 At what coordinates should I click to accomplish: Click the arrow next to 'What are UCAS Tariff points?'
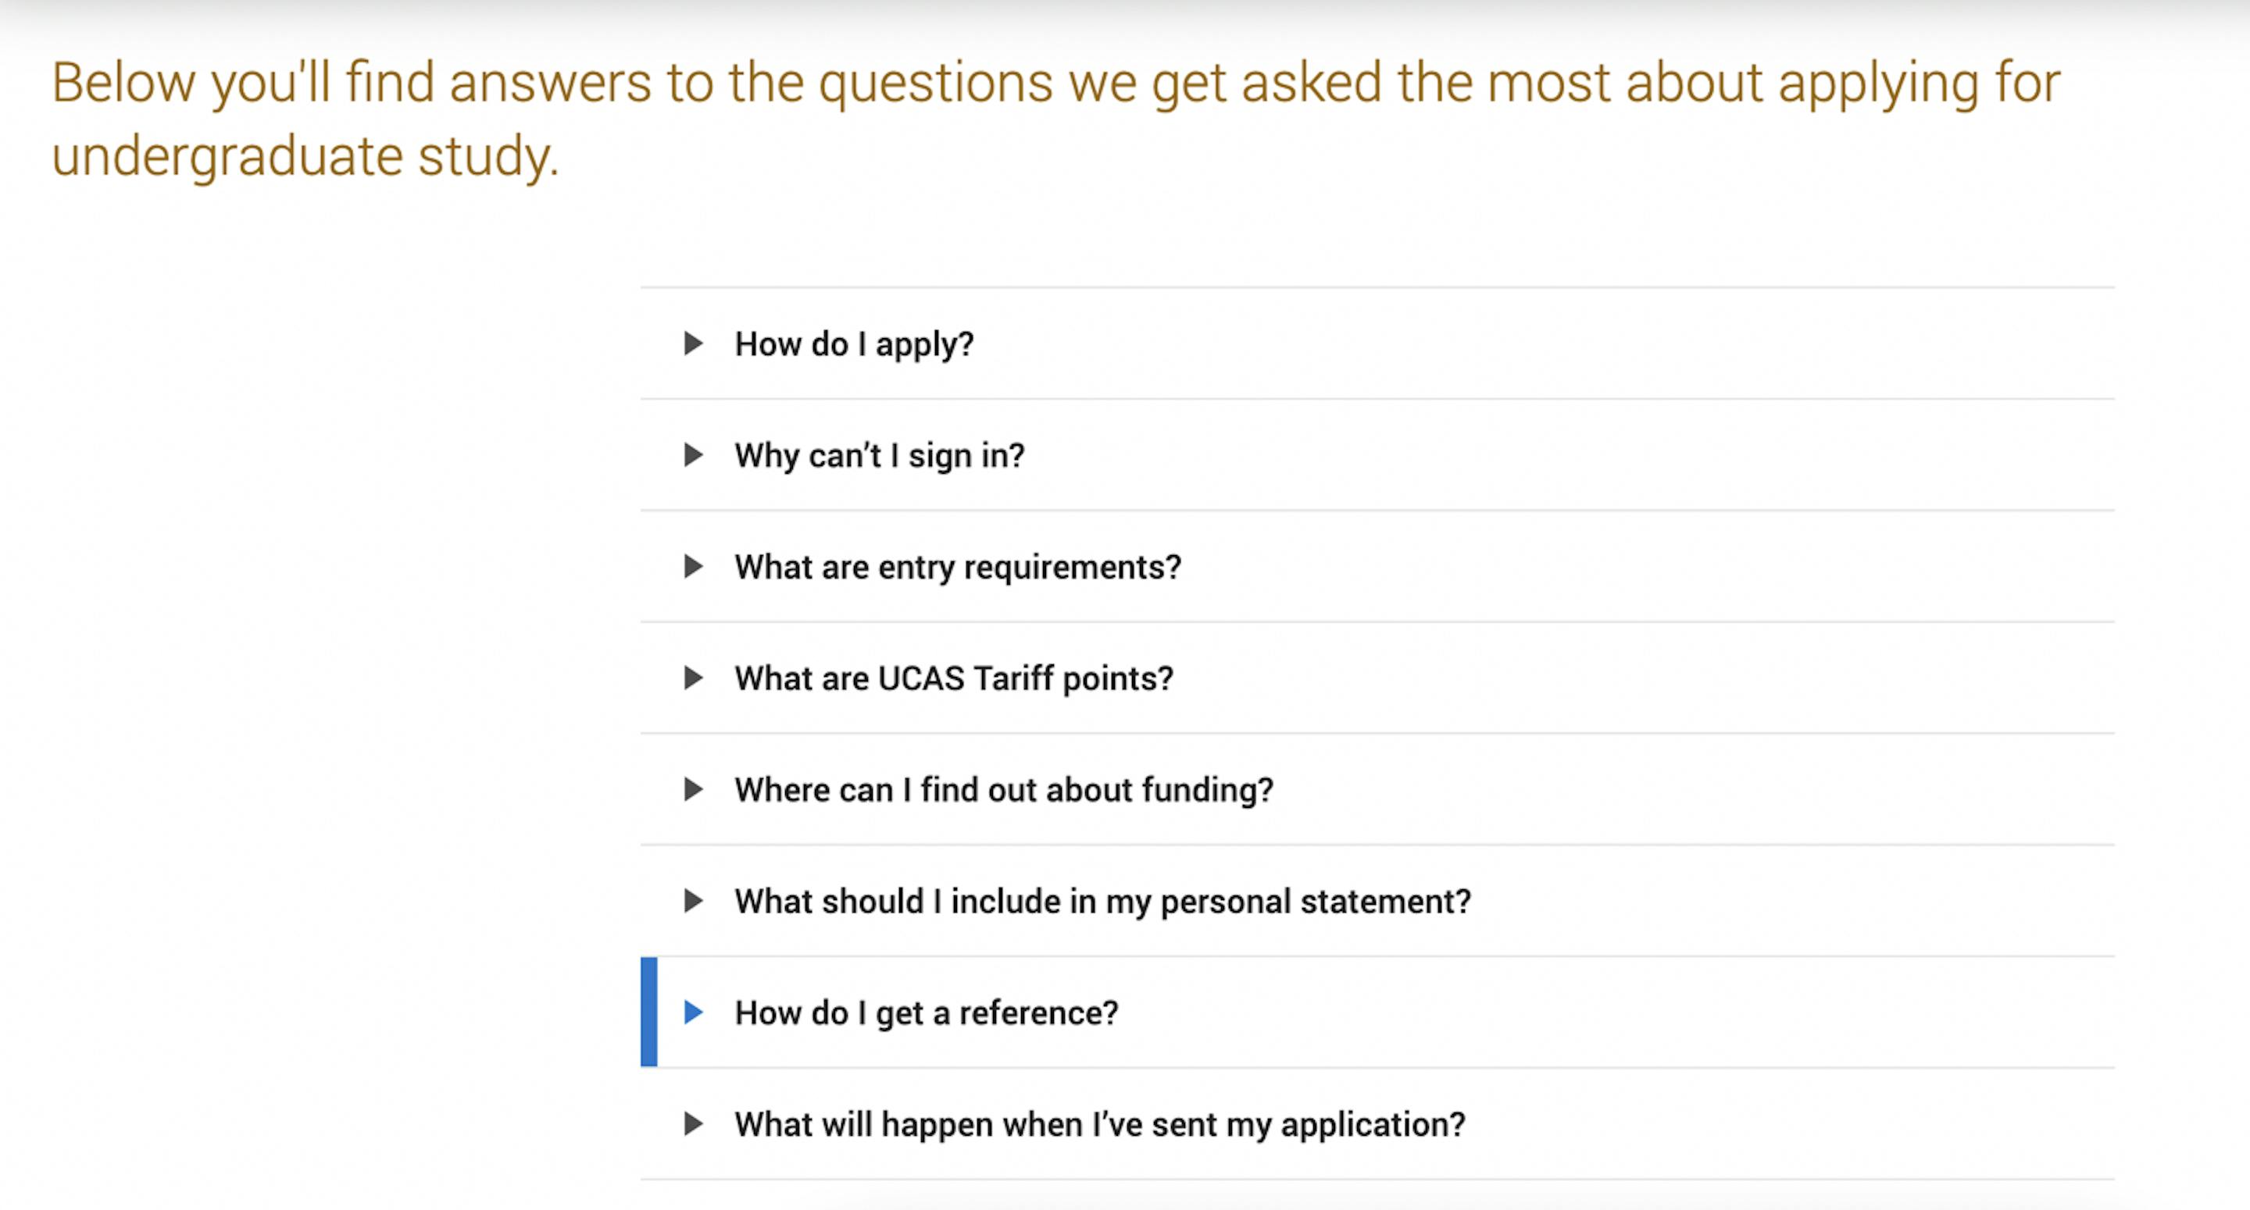point(694,678)
